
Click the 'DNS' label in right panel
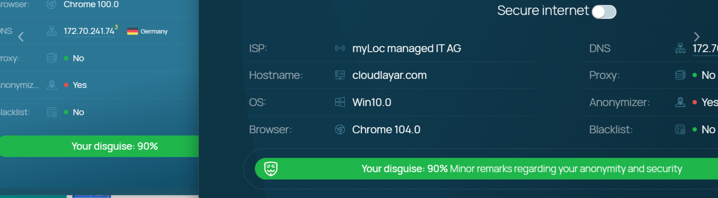600,49
